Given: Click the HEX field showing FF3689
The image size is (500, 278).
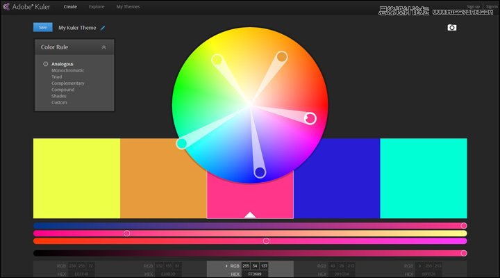Looking at the screenshot, I should tap(255, 274).
